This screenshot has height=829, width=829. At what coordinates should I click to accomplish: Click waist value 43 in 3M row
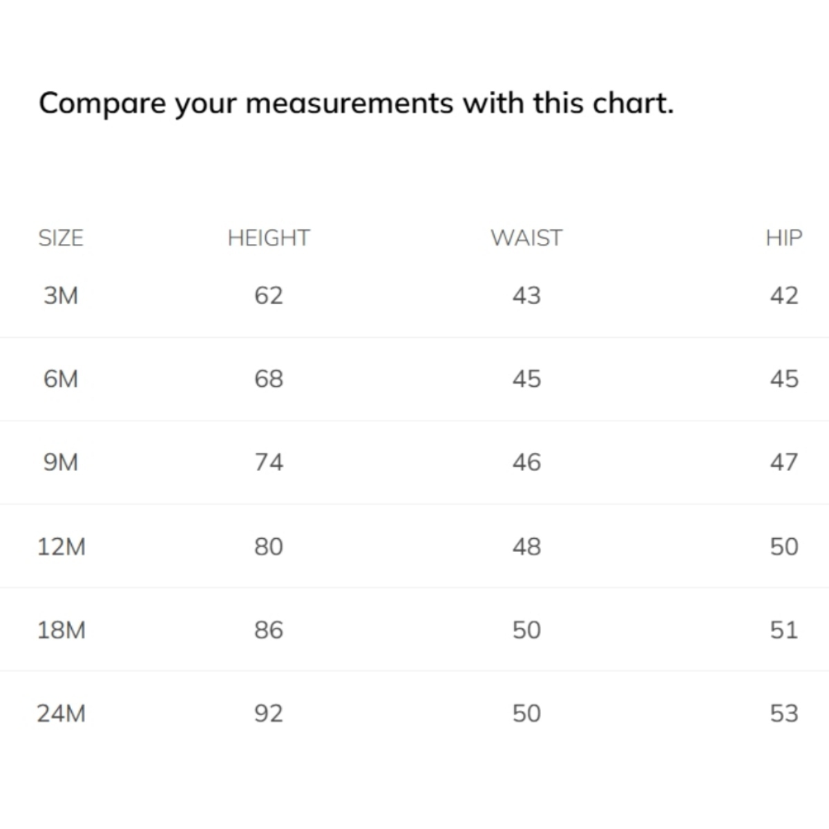pos(526,296)
